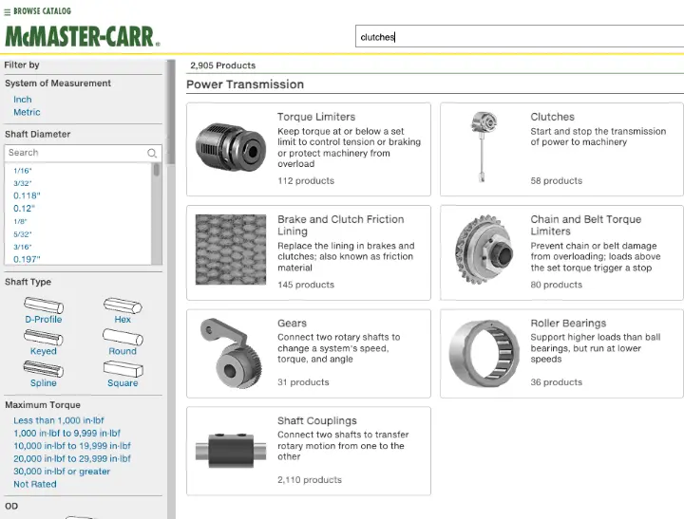Filter by Inch measurement system
The image size is (684, 519).
23,100
